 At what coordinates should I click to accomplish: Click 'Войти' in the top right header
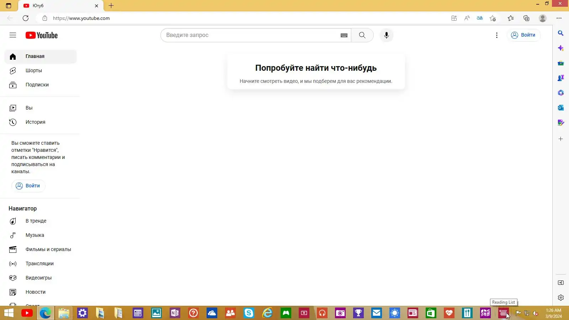pyautogui.click(x=523, y=35)
